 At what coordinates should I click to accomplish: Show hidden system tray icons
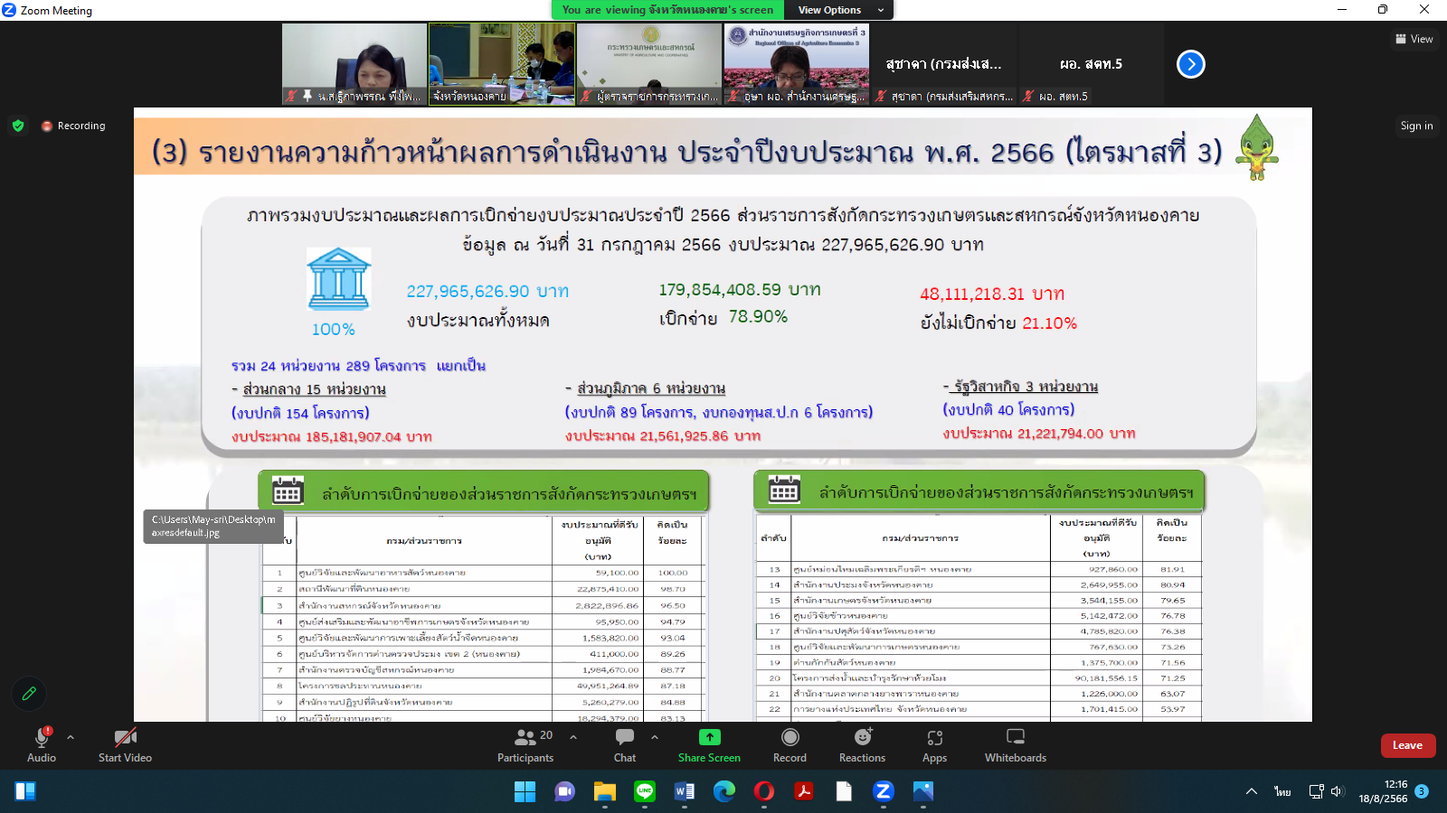click(x=1252, y=791)
